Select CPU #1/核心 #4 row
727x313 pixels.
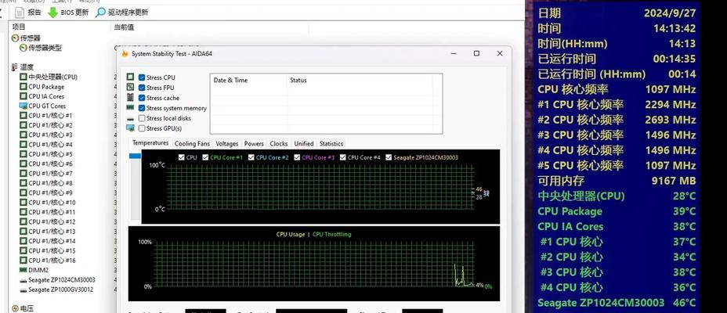[46, 145]
